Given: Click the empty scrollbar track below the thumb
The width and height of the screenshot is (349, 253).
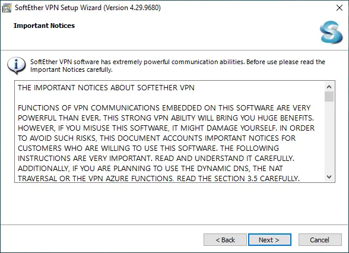Looking at the screenshot, I should pyautogui.click(x=329, y=137).
